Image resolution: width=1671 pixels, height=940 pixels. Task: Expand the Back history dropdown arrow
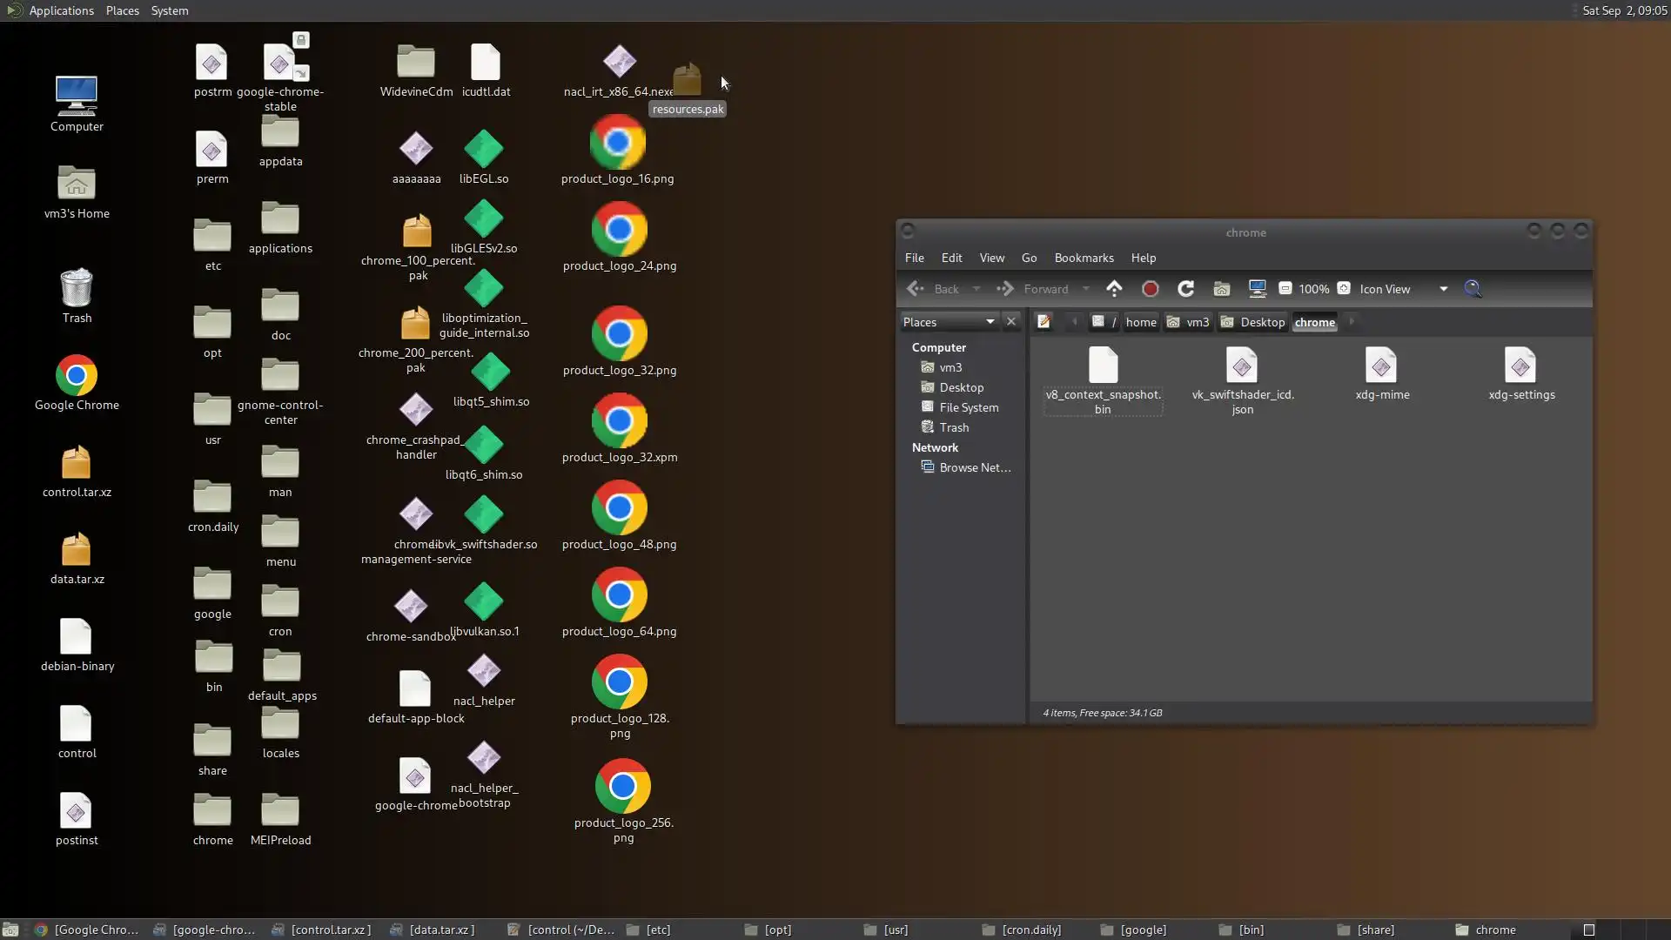point(976,289)
